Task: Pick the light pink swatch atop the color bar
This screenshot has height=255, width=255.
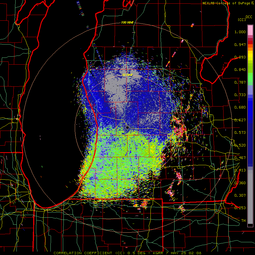Action: pos(250,30)
